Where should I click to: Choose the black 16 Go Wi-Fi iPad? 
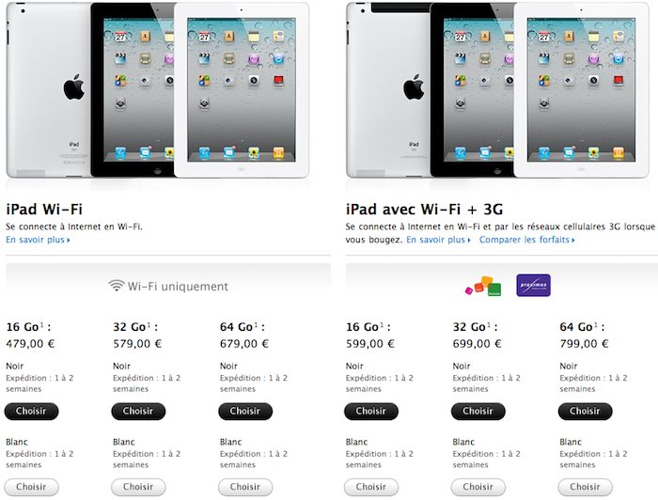[x=31, y=411]
